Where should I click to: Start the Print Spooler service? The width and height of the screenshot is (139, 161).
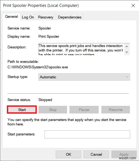tap(22, 110)
